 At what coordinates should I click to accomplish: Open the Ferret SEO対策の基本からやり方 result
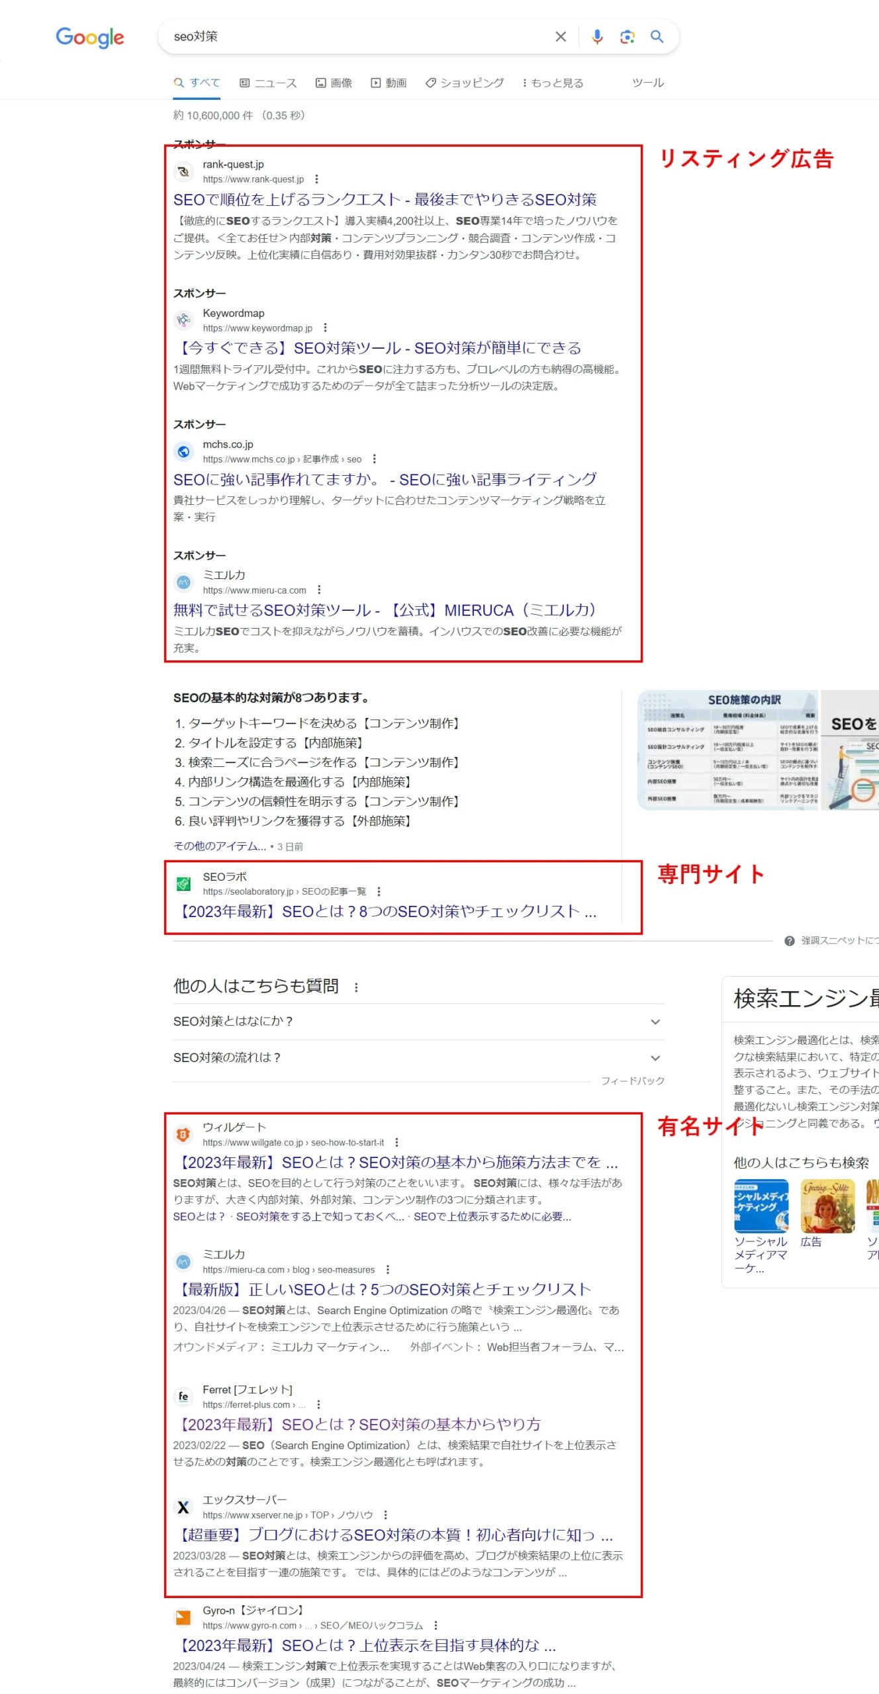click(357, 1425)
